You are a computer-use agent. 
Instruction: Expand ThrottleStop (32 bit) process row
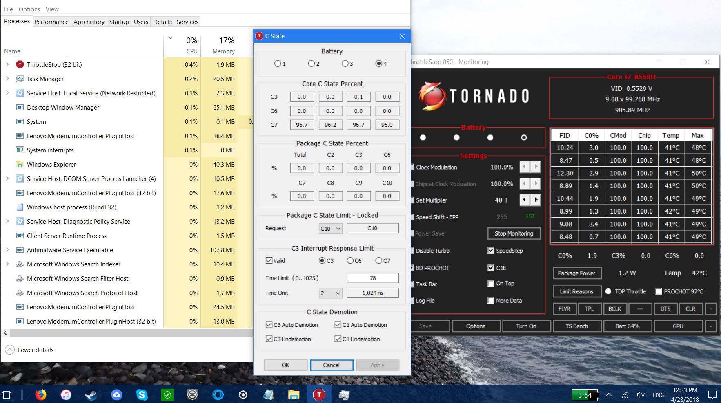click(7, 64)
